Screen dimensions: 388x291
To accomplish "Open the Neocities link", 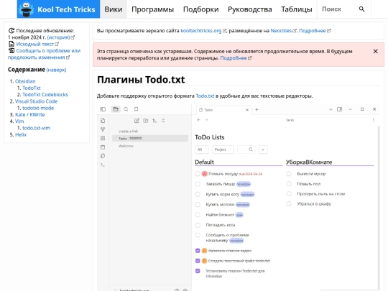I will [x=281, y=31].
